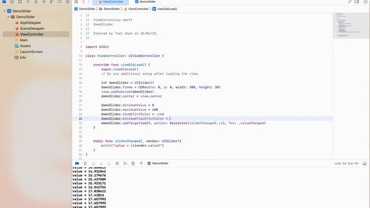Click the Simulate Location arrow icon
Screen dimensions: 370x208
[x=141, y=164]
